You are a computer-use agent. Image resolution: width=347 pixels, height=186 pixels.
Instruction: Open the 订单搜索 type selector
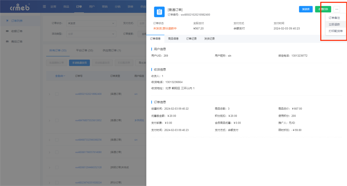[142, 34]
